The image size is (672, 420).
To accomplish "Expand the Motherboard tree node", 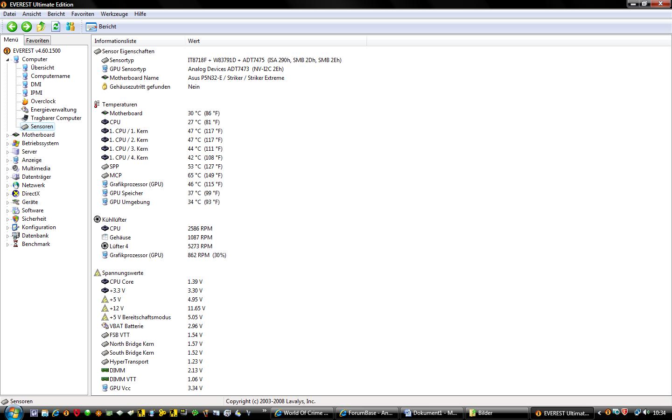I will [7, 135].
